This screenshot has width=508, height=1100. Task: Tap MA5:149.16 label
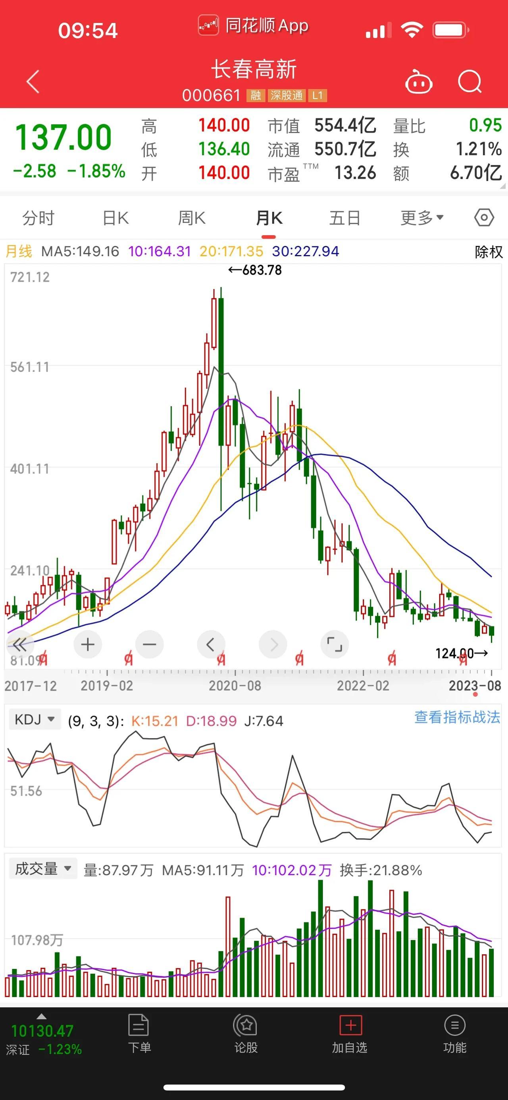tap(80, 251)
